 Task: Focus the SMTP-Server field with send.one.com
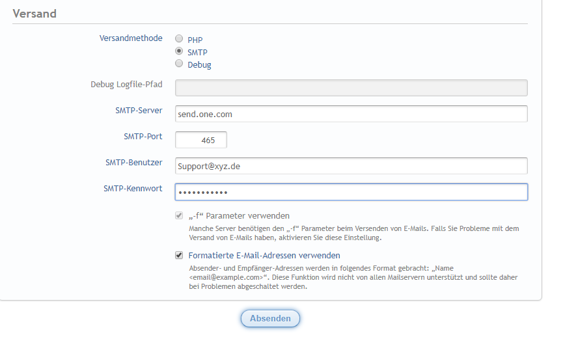pyautogui.click(x=351, y=114)
